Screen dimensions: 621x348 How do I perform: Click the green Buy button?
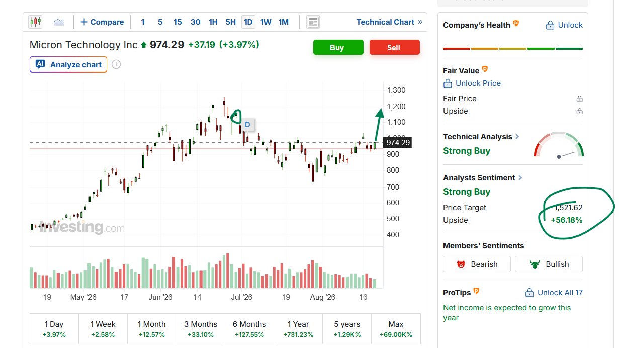click(x=338, y=47)
